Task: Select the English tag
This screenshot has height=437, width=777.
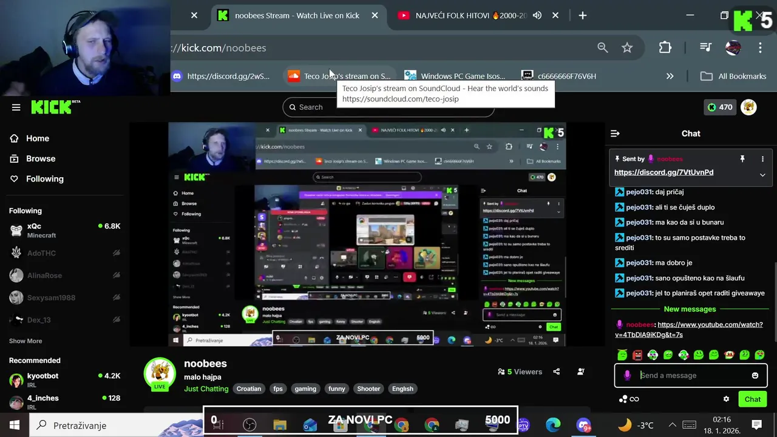Action: point(402,389)
